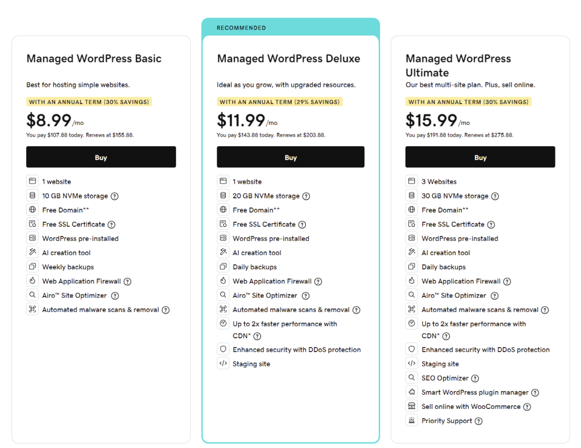Open info icon for Ultimate SEO Optimizer
This screenshot has height=448, width=581.
(x=475, y=378)
